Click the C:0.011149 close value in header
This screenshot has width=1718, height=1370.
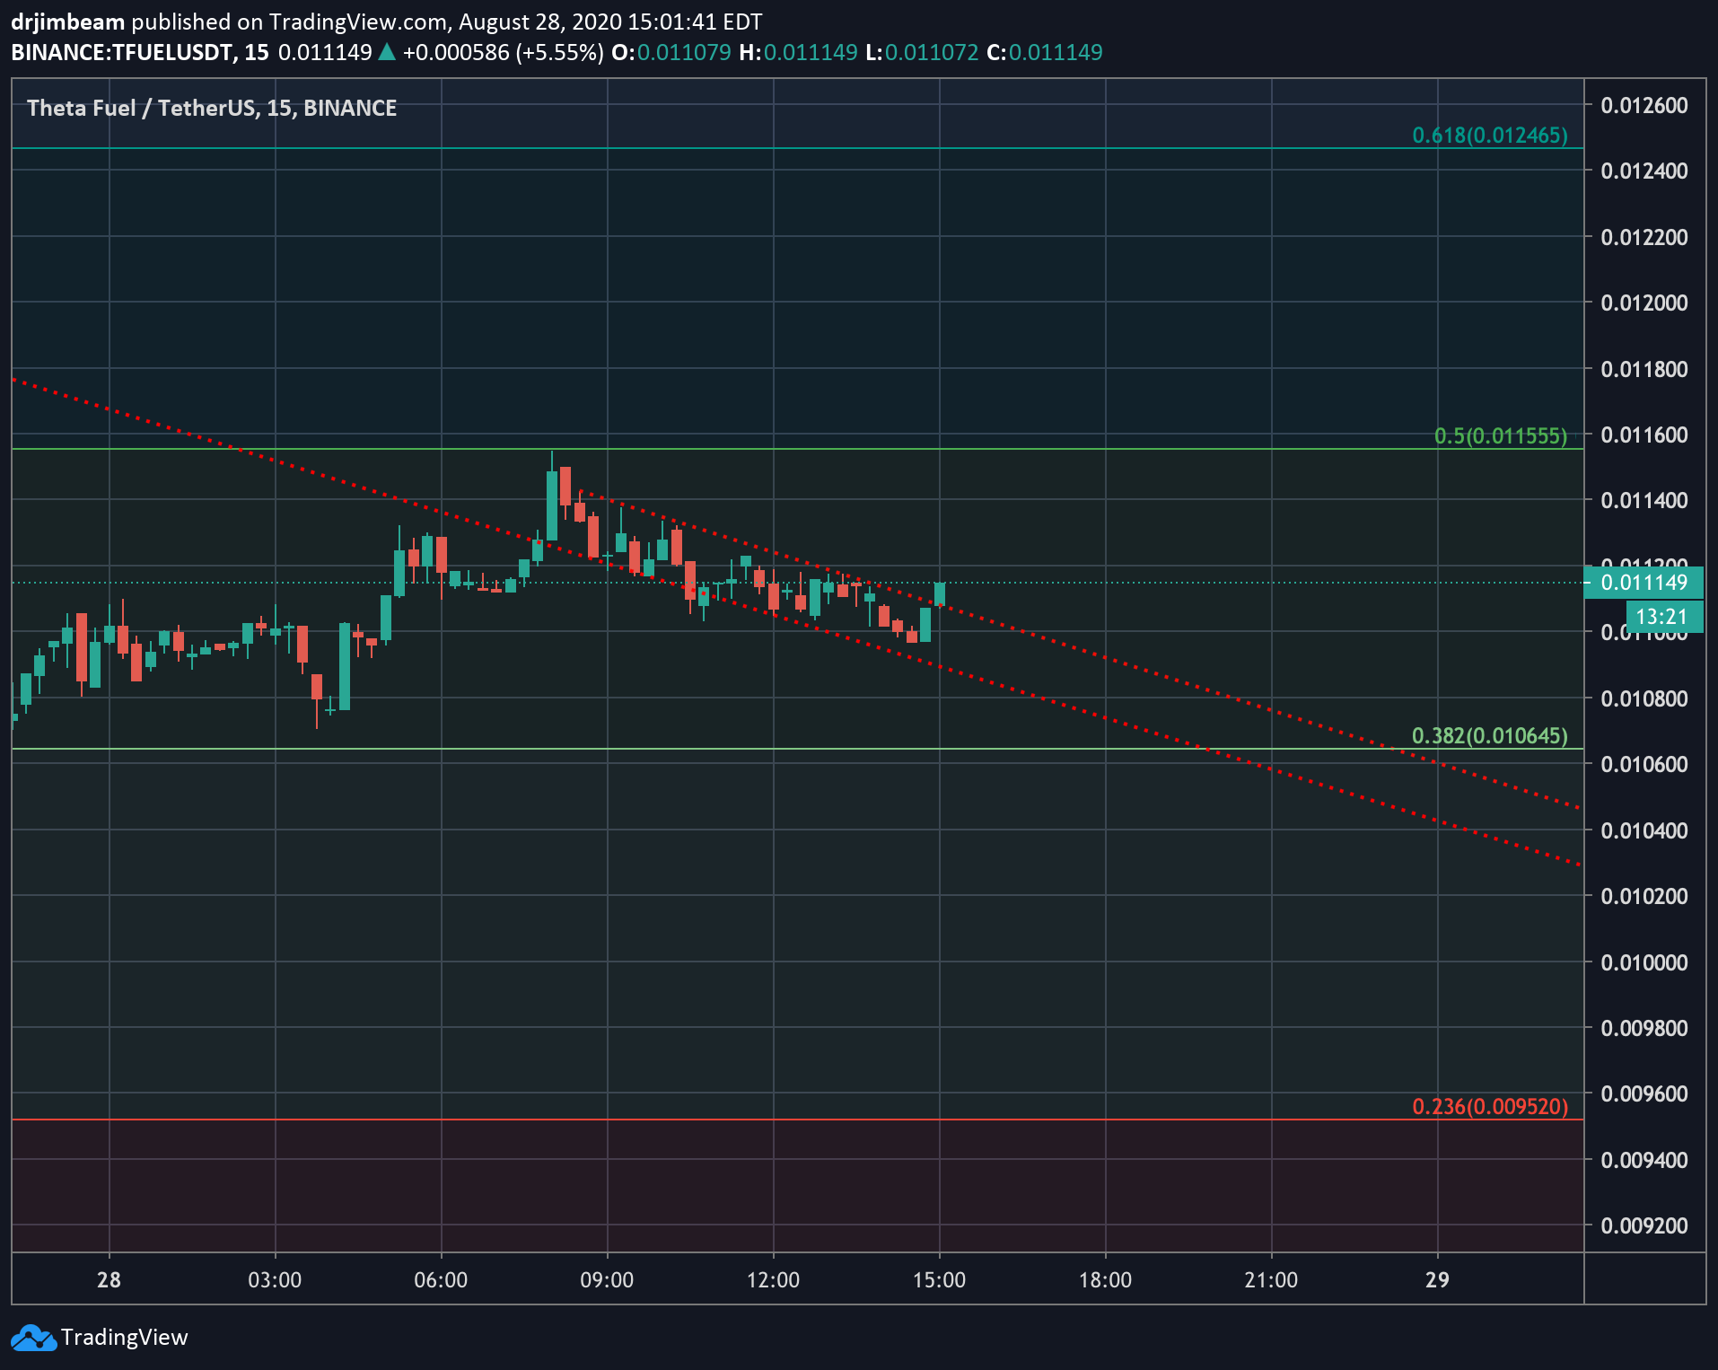pyautogui.click(x=1045, y=52)
